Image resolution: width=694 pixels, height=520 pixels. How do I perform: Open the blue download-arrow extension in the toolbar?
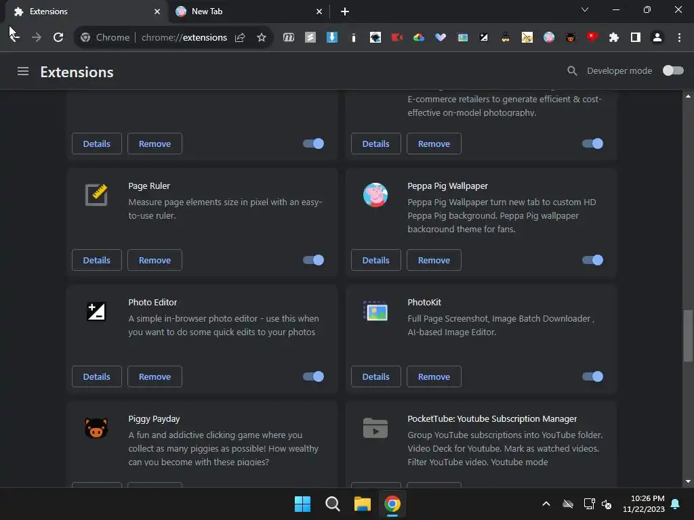[332, 38]
